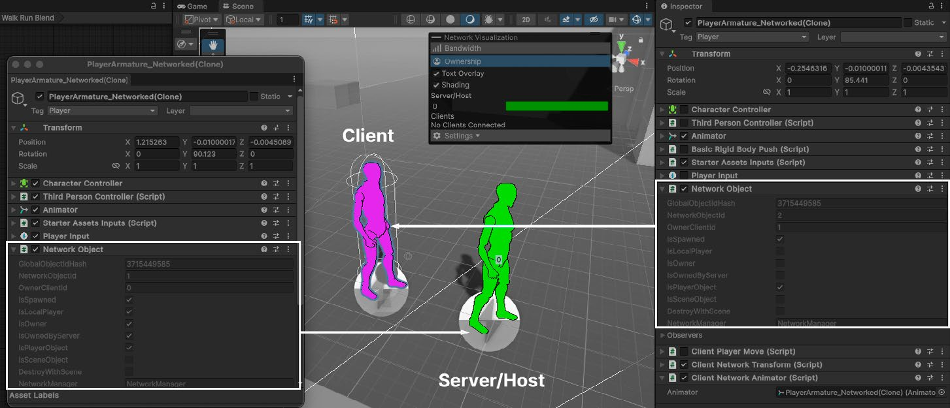
Task: Expand Third Person Controller in floating window
Action: (14, 196)
